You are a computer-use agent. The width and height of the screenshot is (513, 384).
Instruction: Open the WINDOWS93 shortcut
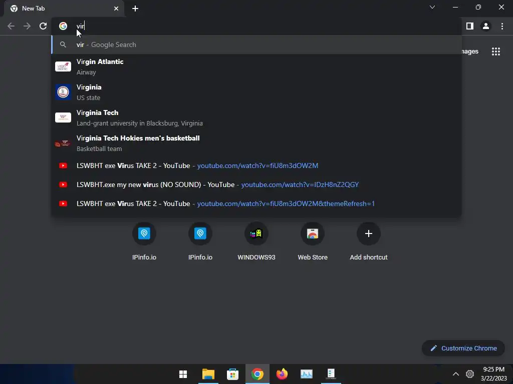pyautogui.click(x=256, y=241)
